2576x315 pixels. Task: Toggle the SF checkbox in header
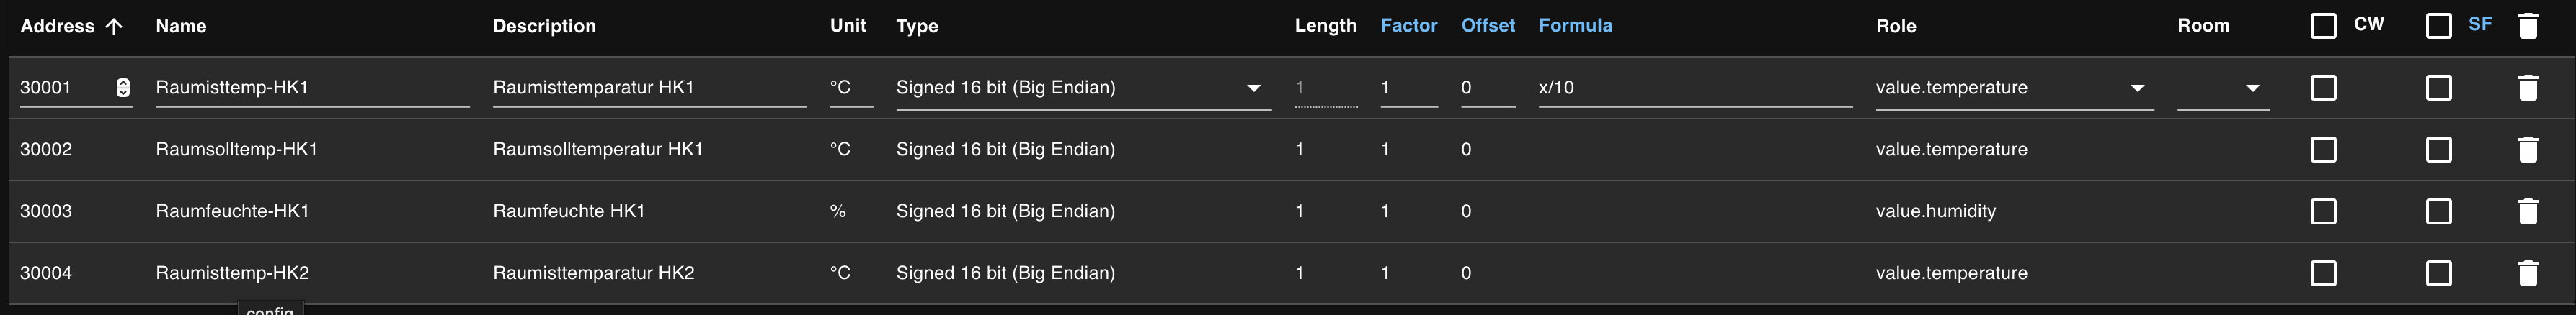point(2439,26)
